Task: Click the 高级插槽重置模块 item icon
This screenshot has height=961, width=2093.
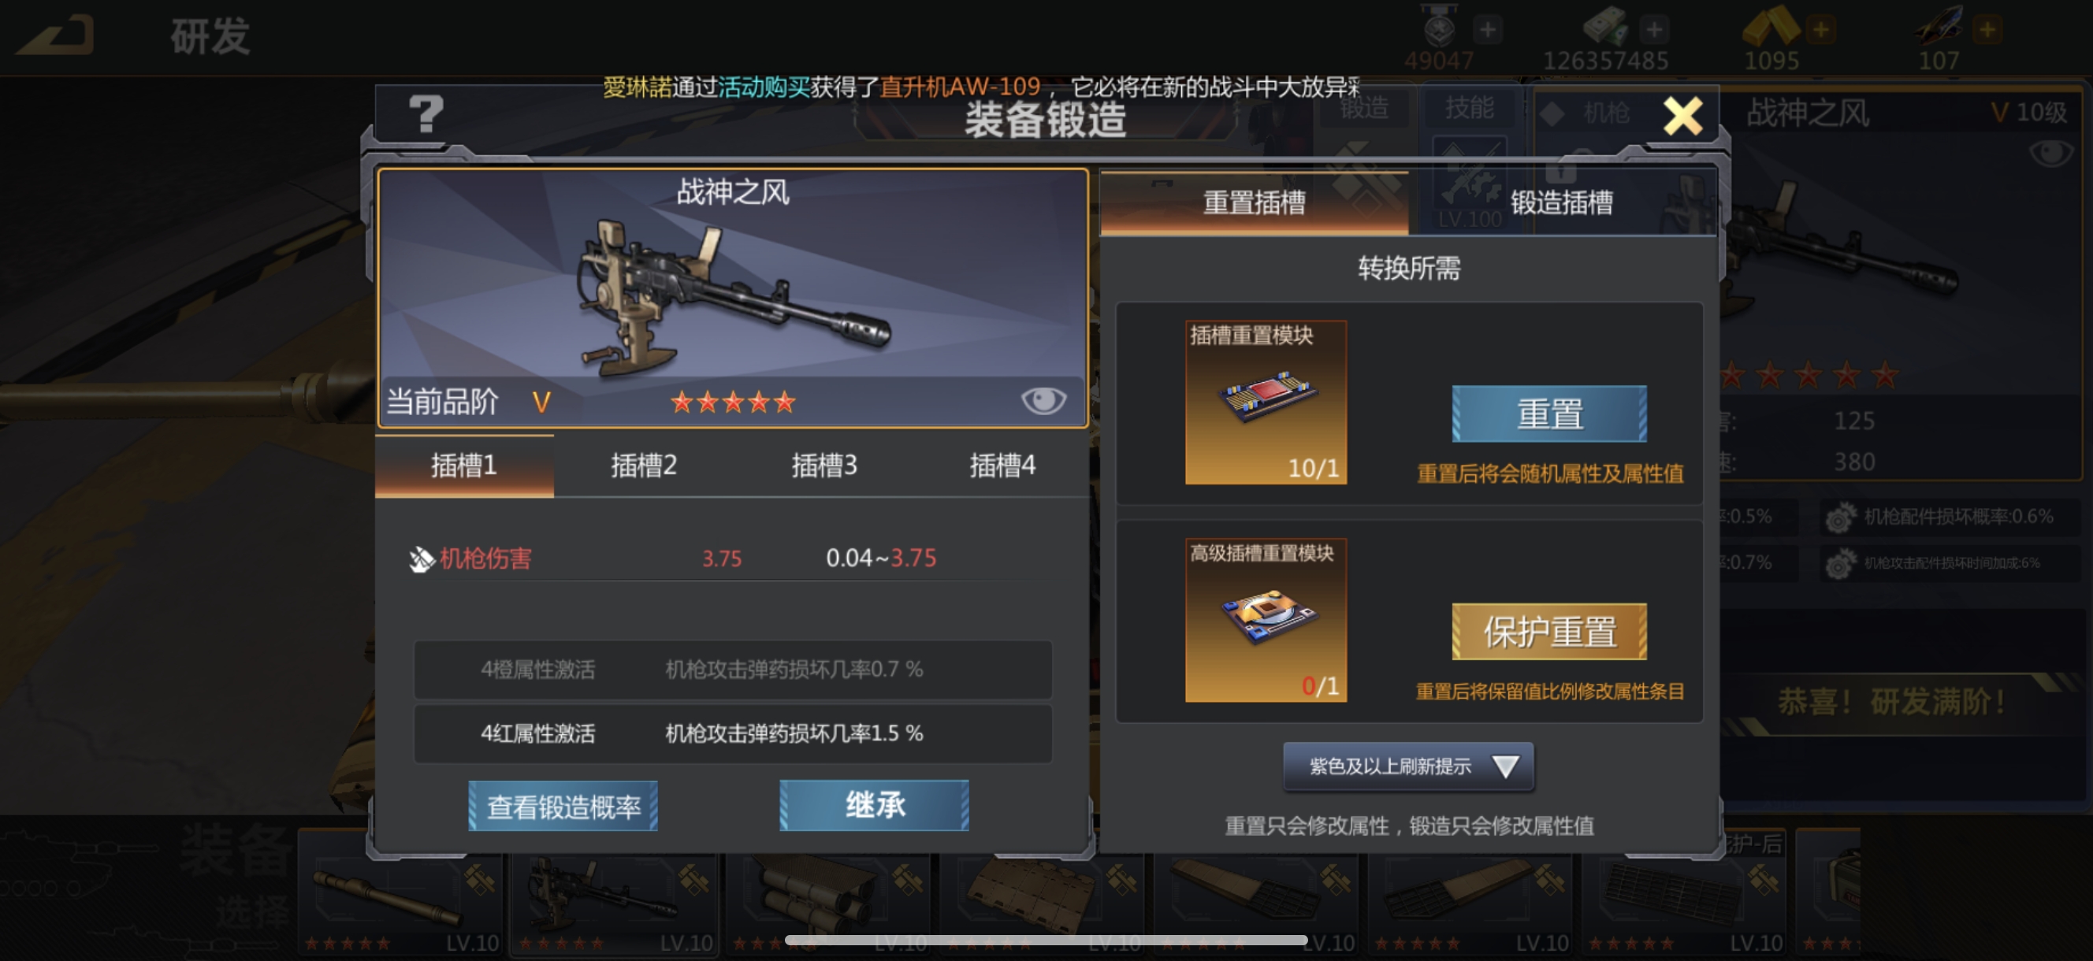Action: click(x=1266, y=620)
